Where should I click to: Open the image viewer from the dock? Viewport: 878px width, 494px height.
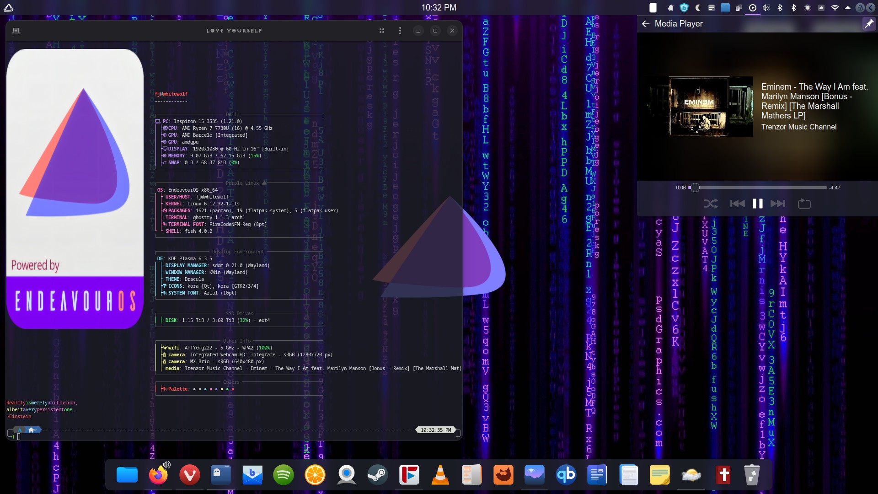534,475
